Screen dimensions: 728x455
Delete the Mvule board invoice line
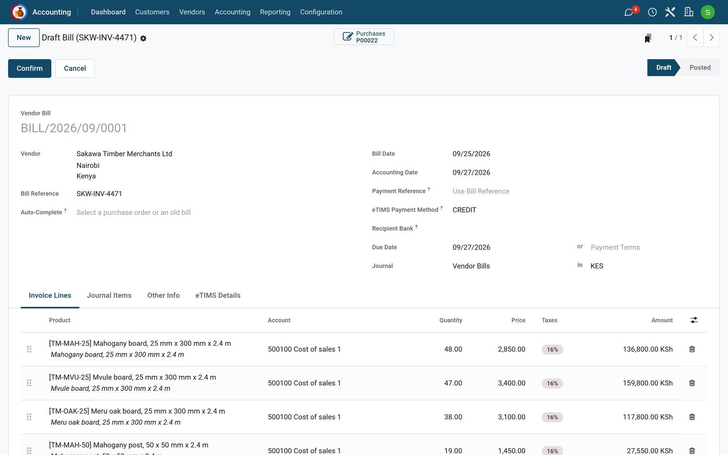coord(692,383)
